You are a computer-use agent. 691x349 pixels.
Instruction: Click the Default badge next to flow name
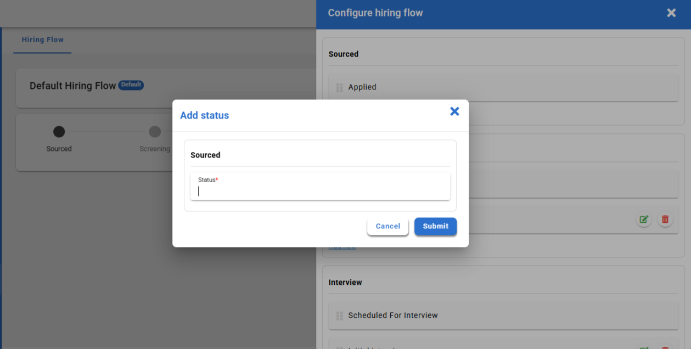131,85
